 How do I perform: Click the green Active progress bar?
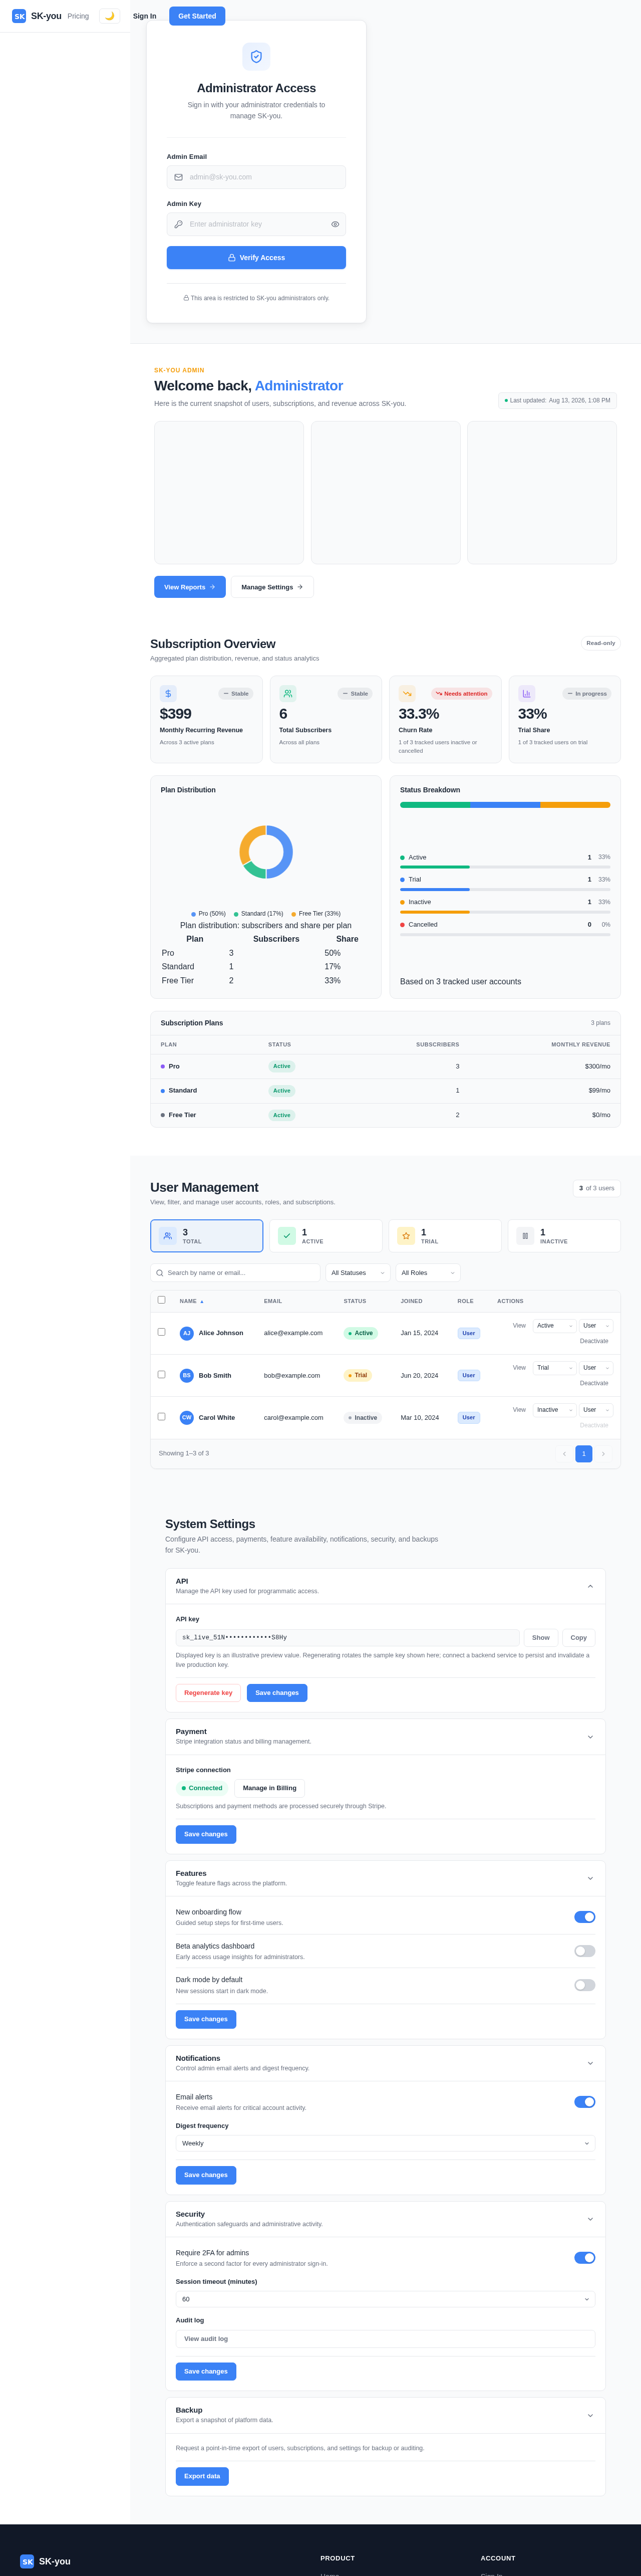[435, 867]
